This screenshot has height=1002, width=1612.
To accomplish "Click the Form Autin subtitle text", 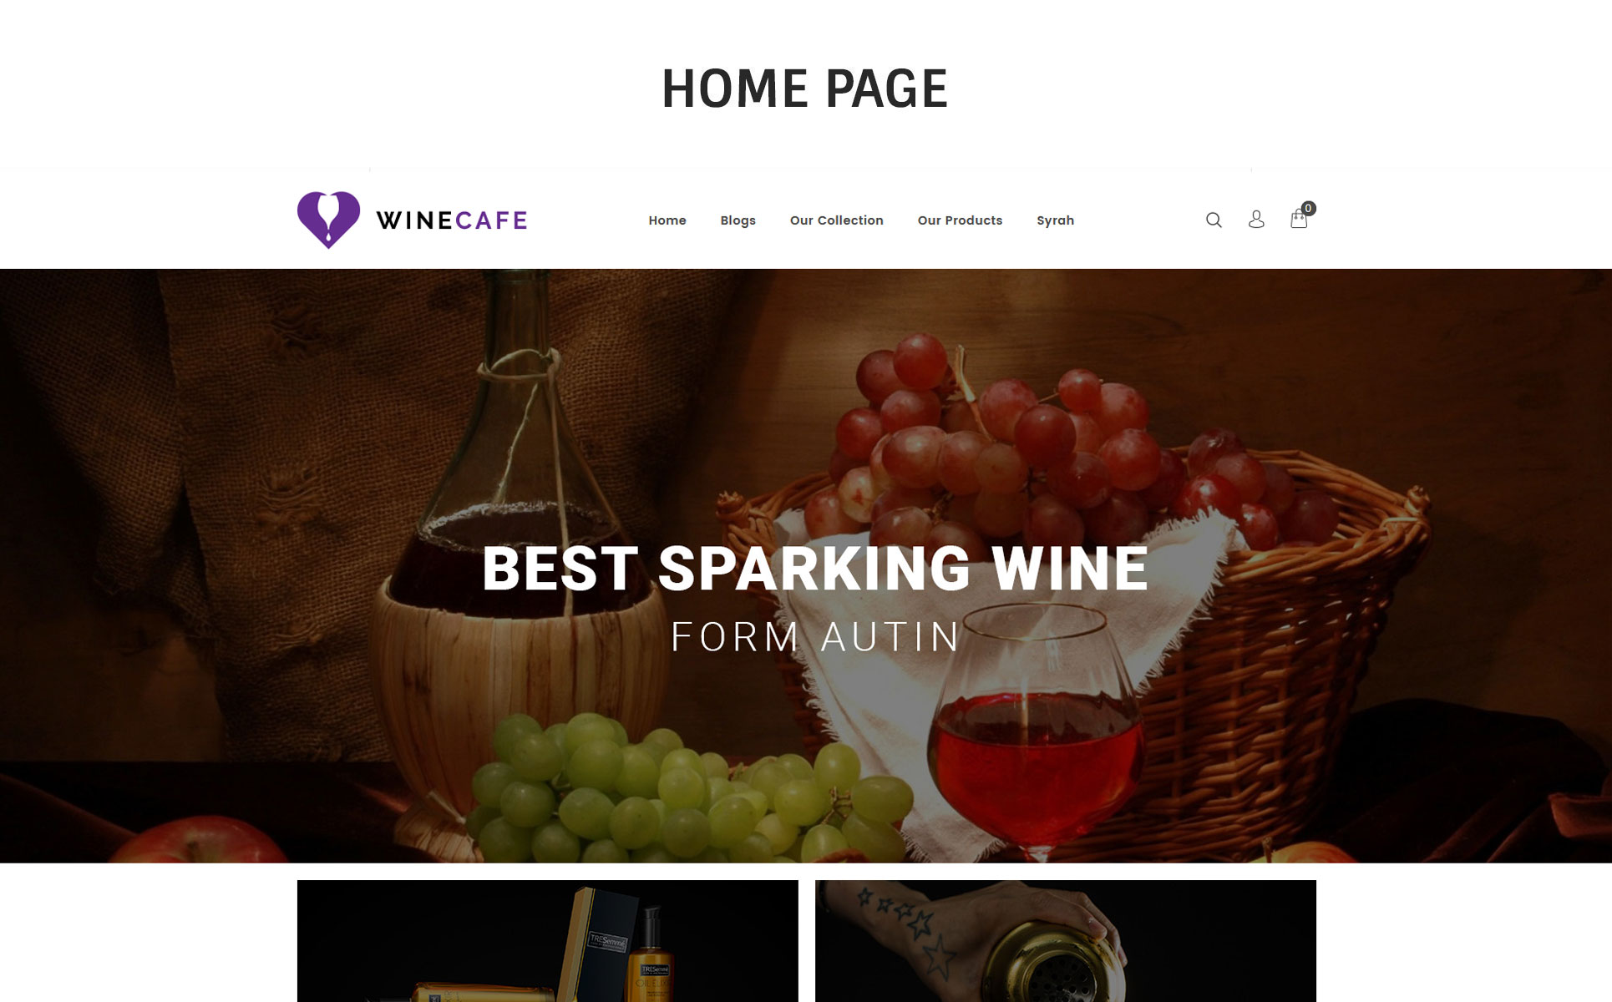I will [x=815, y=637].
